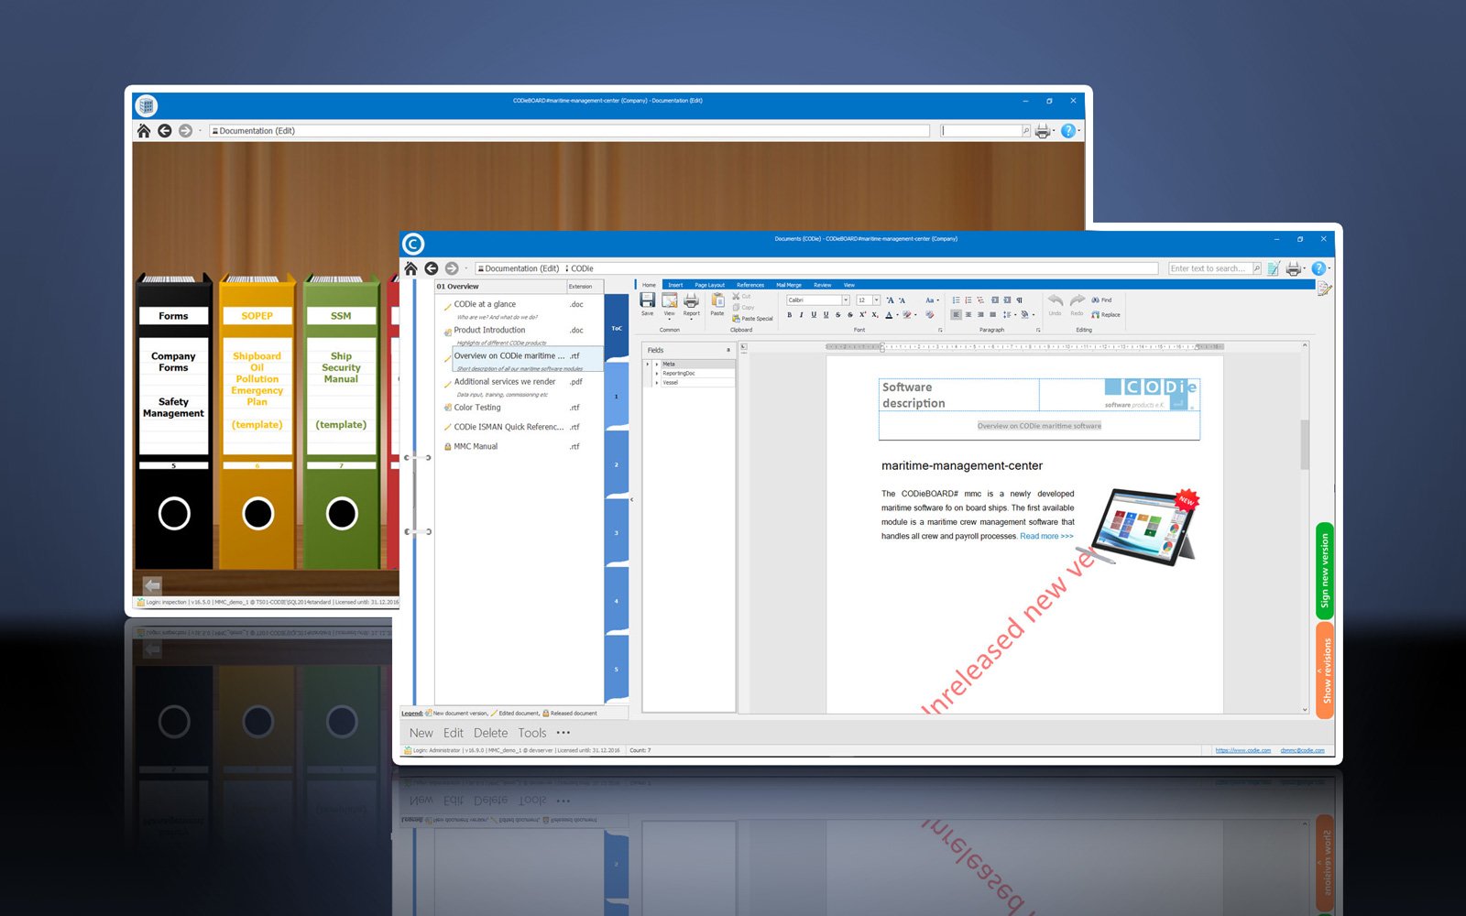Click the Delete button in the bottom bar
The height and width of the screenshot is (916, 1466).
pos(491,733)
